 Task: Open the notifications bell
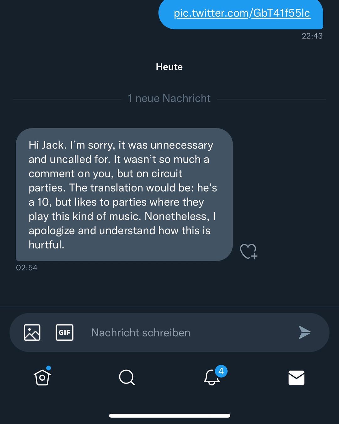(212, 377)
